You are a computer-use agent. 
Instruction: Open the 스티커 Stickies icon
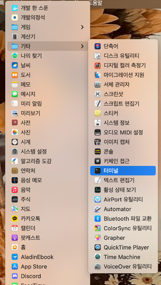pyautogui.click(x=97, y=113)
